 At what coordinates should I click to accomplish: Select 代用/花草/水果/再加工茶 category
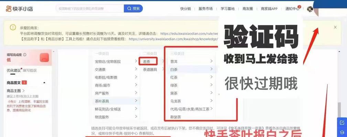(x=189, y=109)
